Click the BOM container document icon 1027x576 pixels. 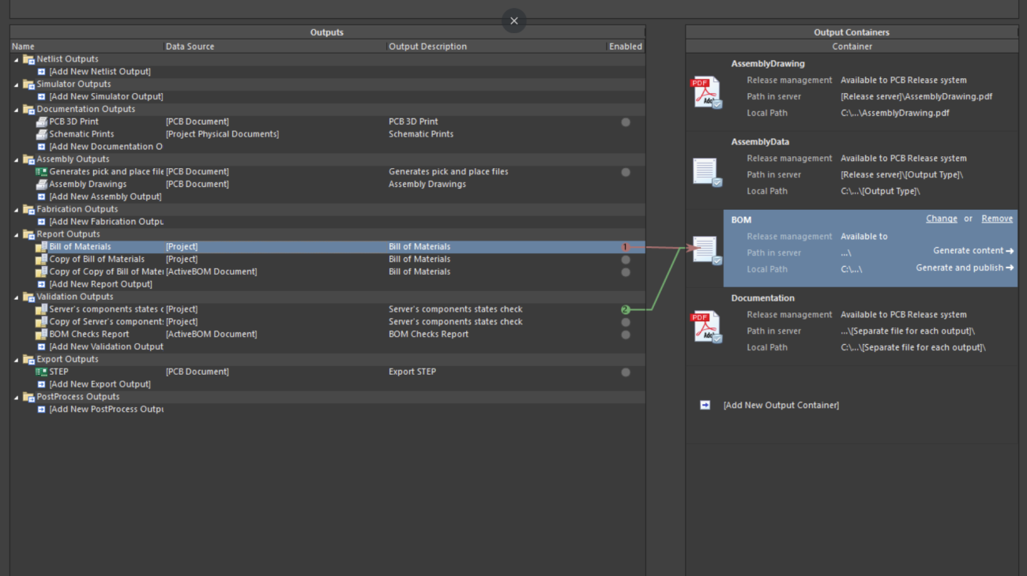705,250
